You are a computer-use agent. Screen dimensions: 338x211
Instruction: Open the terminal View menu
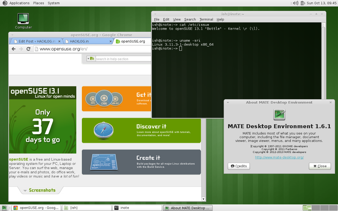click(x=177, y=19)
